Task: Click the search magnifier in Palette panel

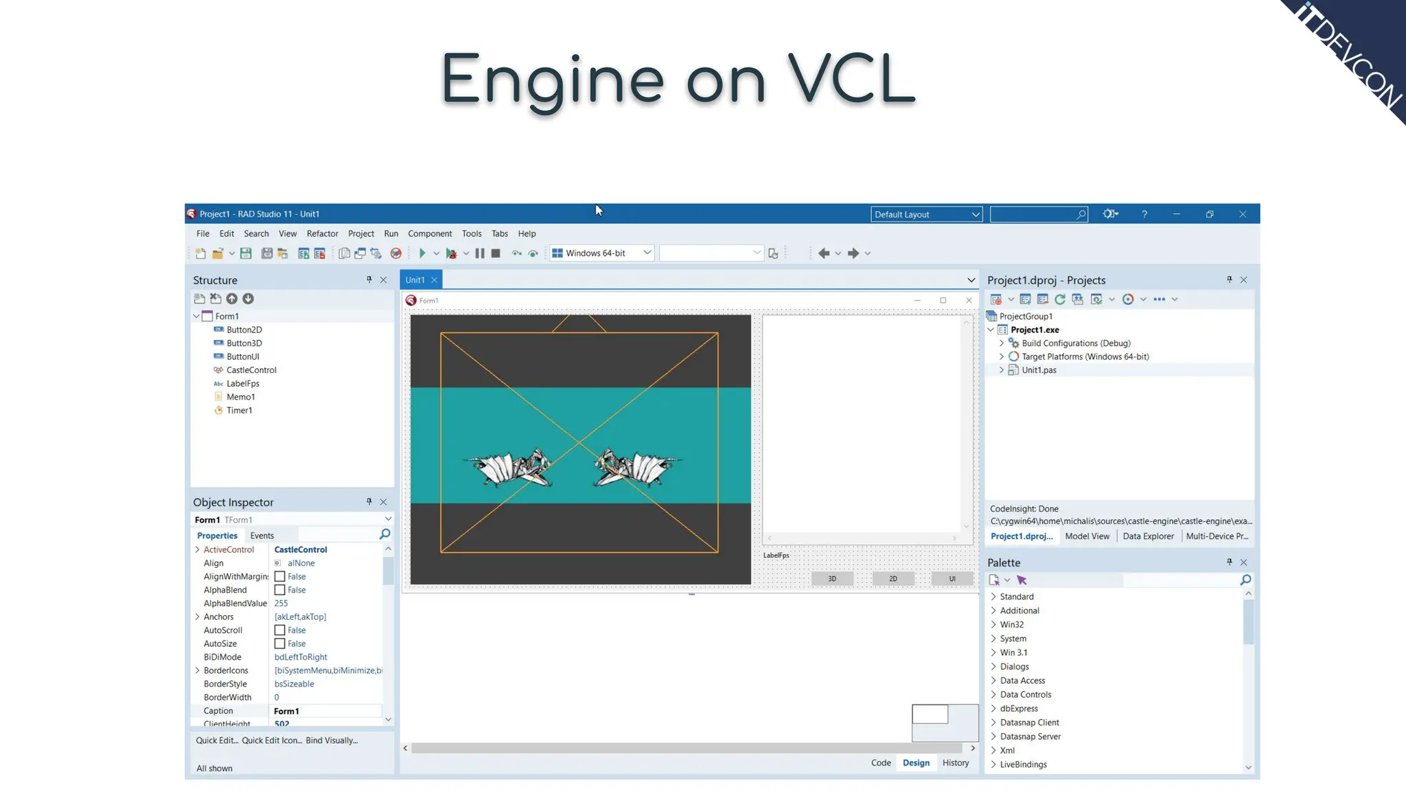Action: 1245,580
